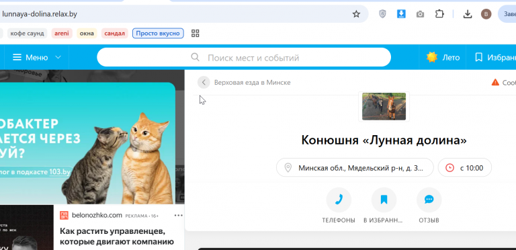Open the three-dot ad options menu
The width and height of the screenshot is (516, 250).
(178, 216)
